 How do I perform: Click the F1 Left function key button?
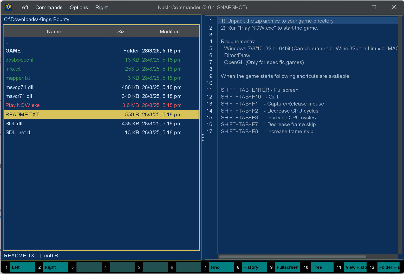pyautogui.click(x=23, y=267)
